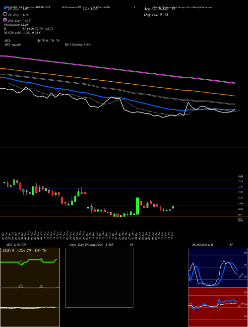Click the tallest green candlestick in price chart
This screenshot has width=248, height=327.
coord(137,206)
